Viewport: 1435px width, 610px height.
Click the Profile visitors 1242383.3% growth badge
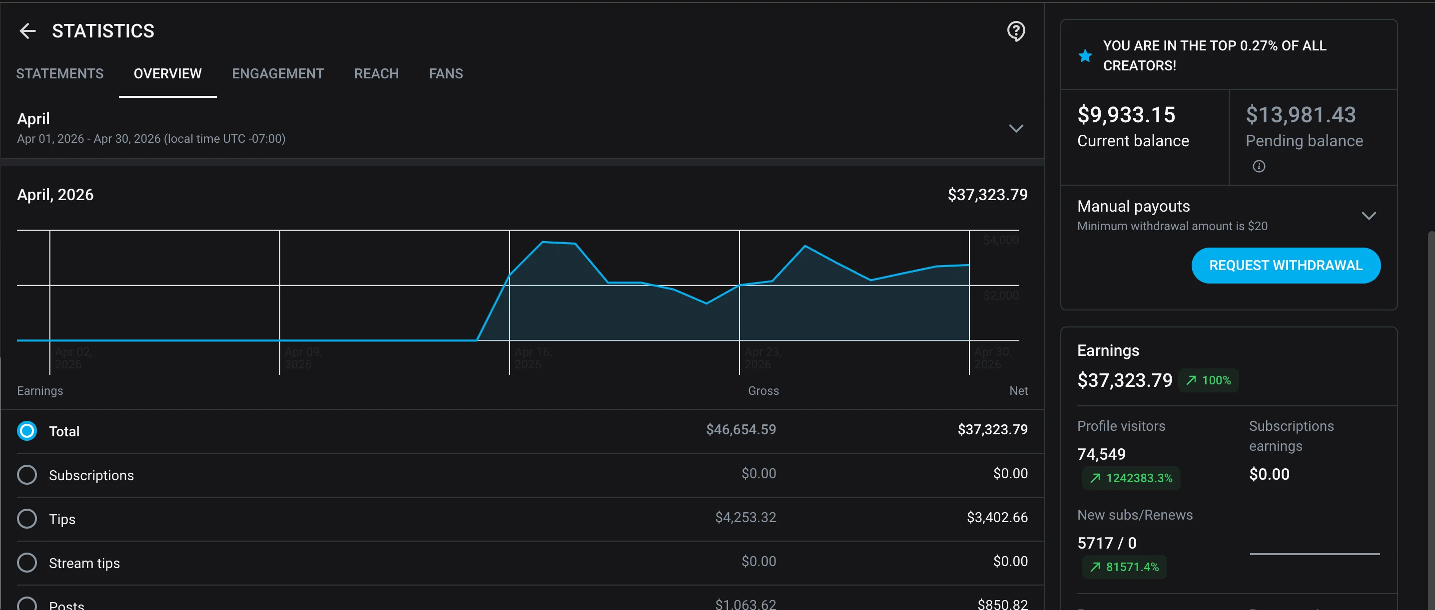click(x=1131, y=478)
